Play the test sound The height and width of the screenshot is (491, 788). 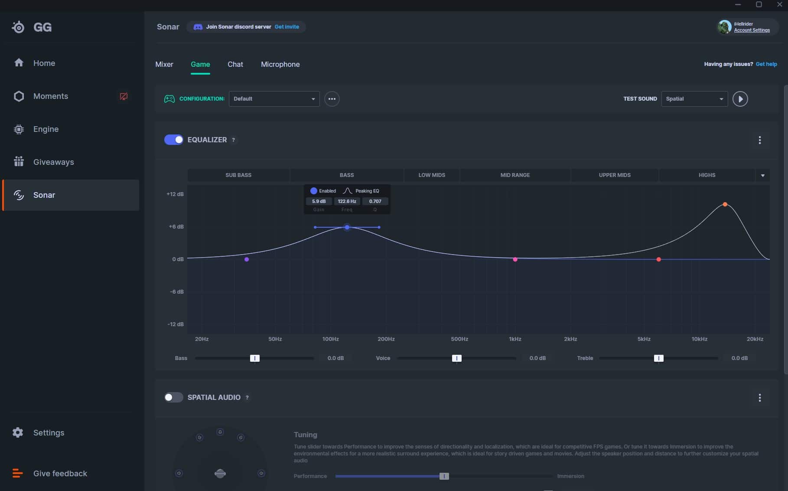(740, 99)
